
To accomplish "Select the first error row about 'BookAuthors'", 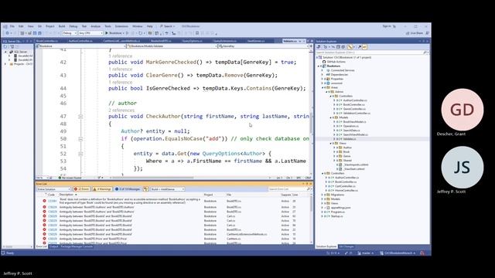I will coord(173,201).
